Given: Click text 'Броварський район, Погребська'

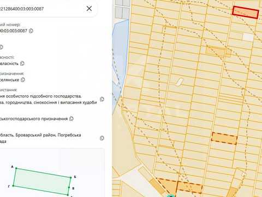Looking at the screenshot, I should (48, 135).
